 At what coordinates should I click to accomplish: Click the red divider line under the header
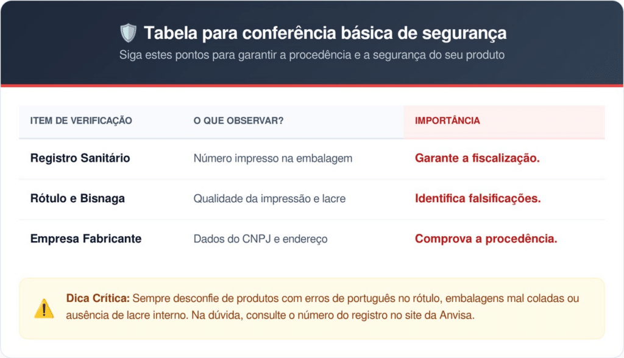pyautogui.click(x=312, y=85)
